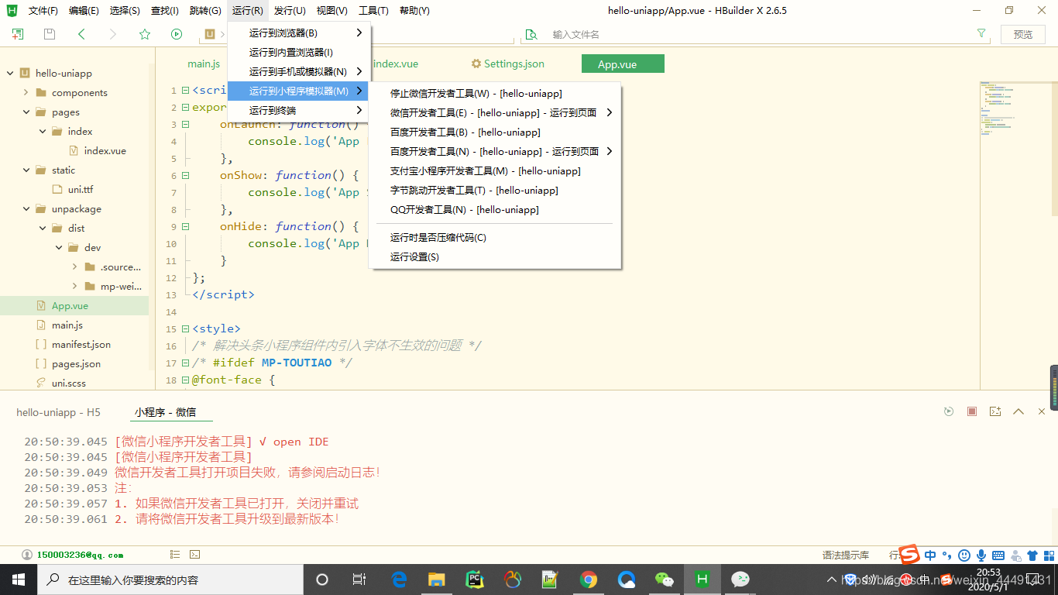Switch to the main.js editor tab
1058x595 pixels.
click(204, 64)
